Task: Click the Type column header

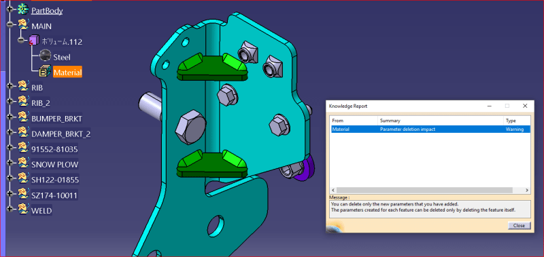Action: (x=517, y=121)
